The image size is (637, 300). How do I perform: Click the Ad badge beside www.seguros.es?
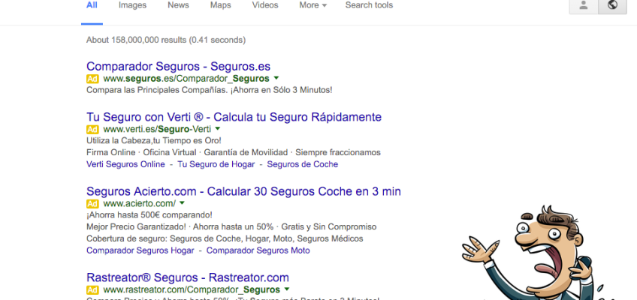tap(92, 79)
